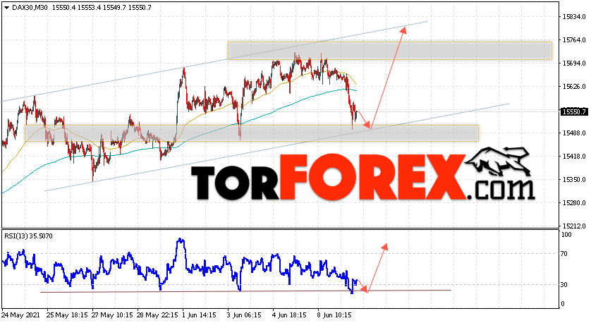
Task: Click the 15418.0 price axis label
Action: pyautogui.click(x=573, y=157)
